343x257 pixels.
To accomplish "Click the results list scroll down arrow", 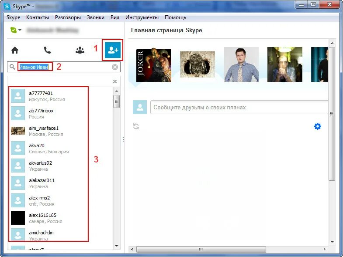I will (117, 246).
